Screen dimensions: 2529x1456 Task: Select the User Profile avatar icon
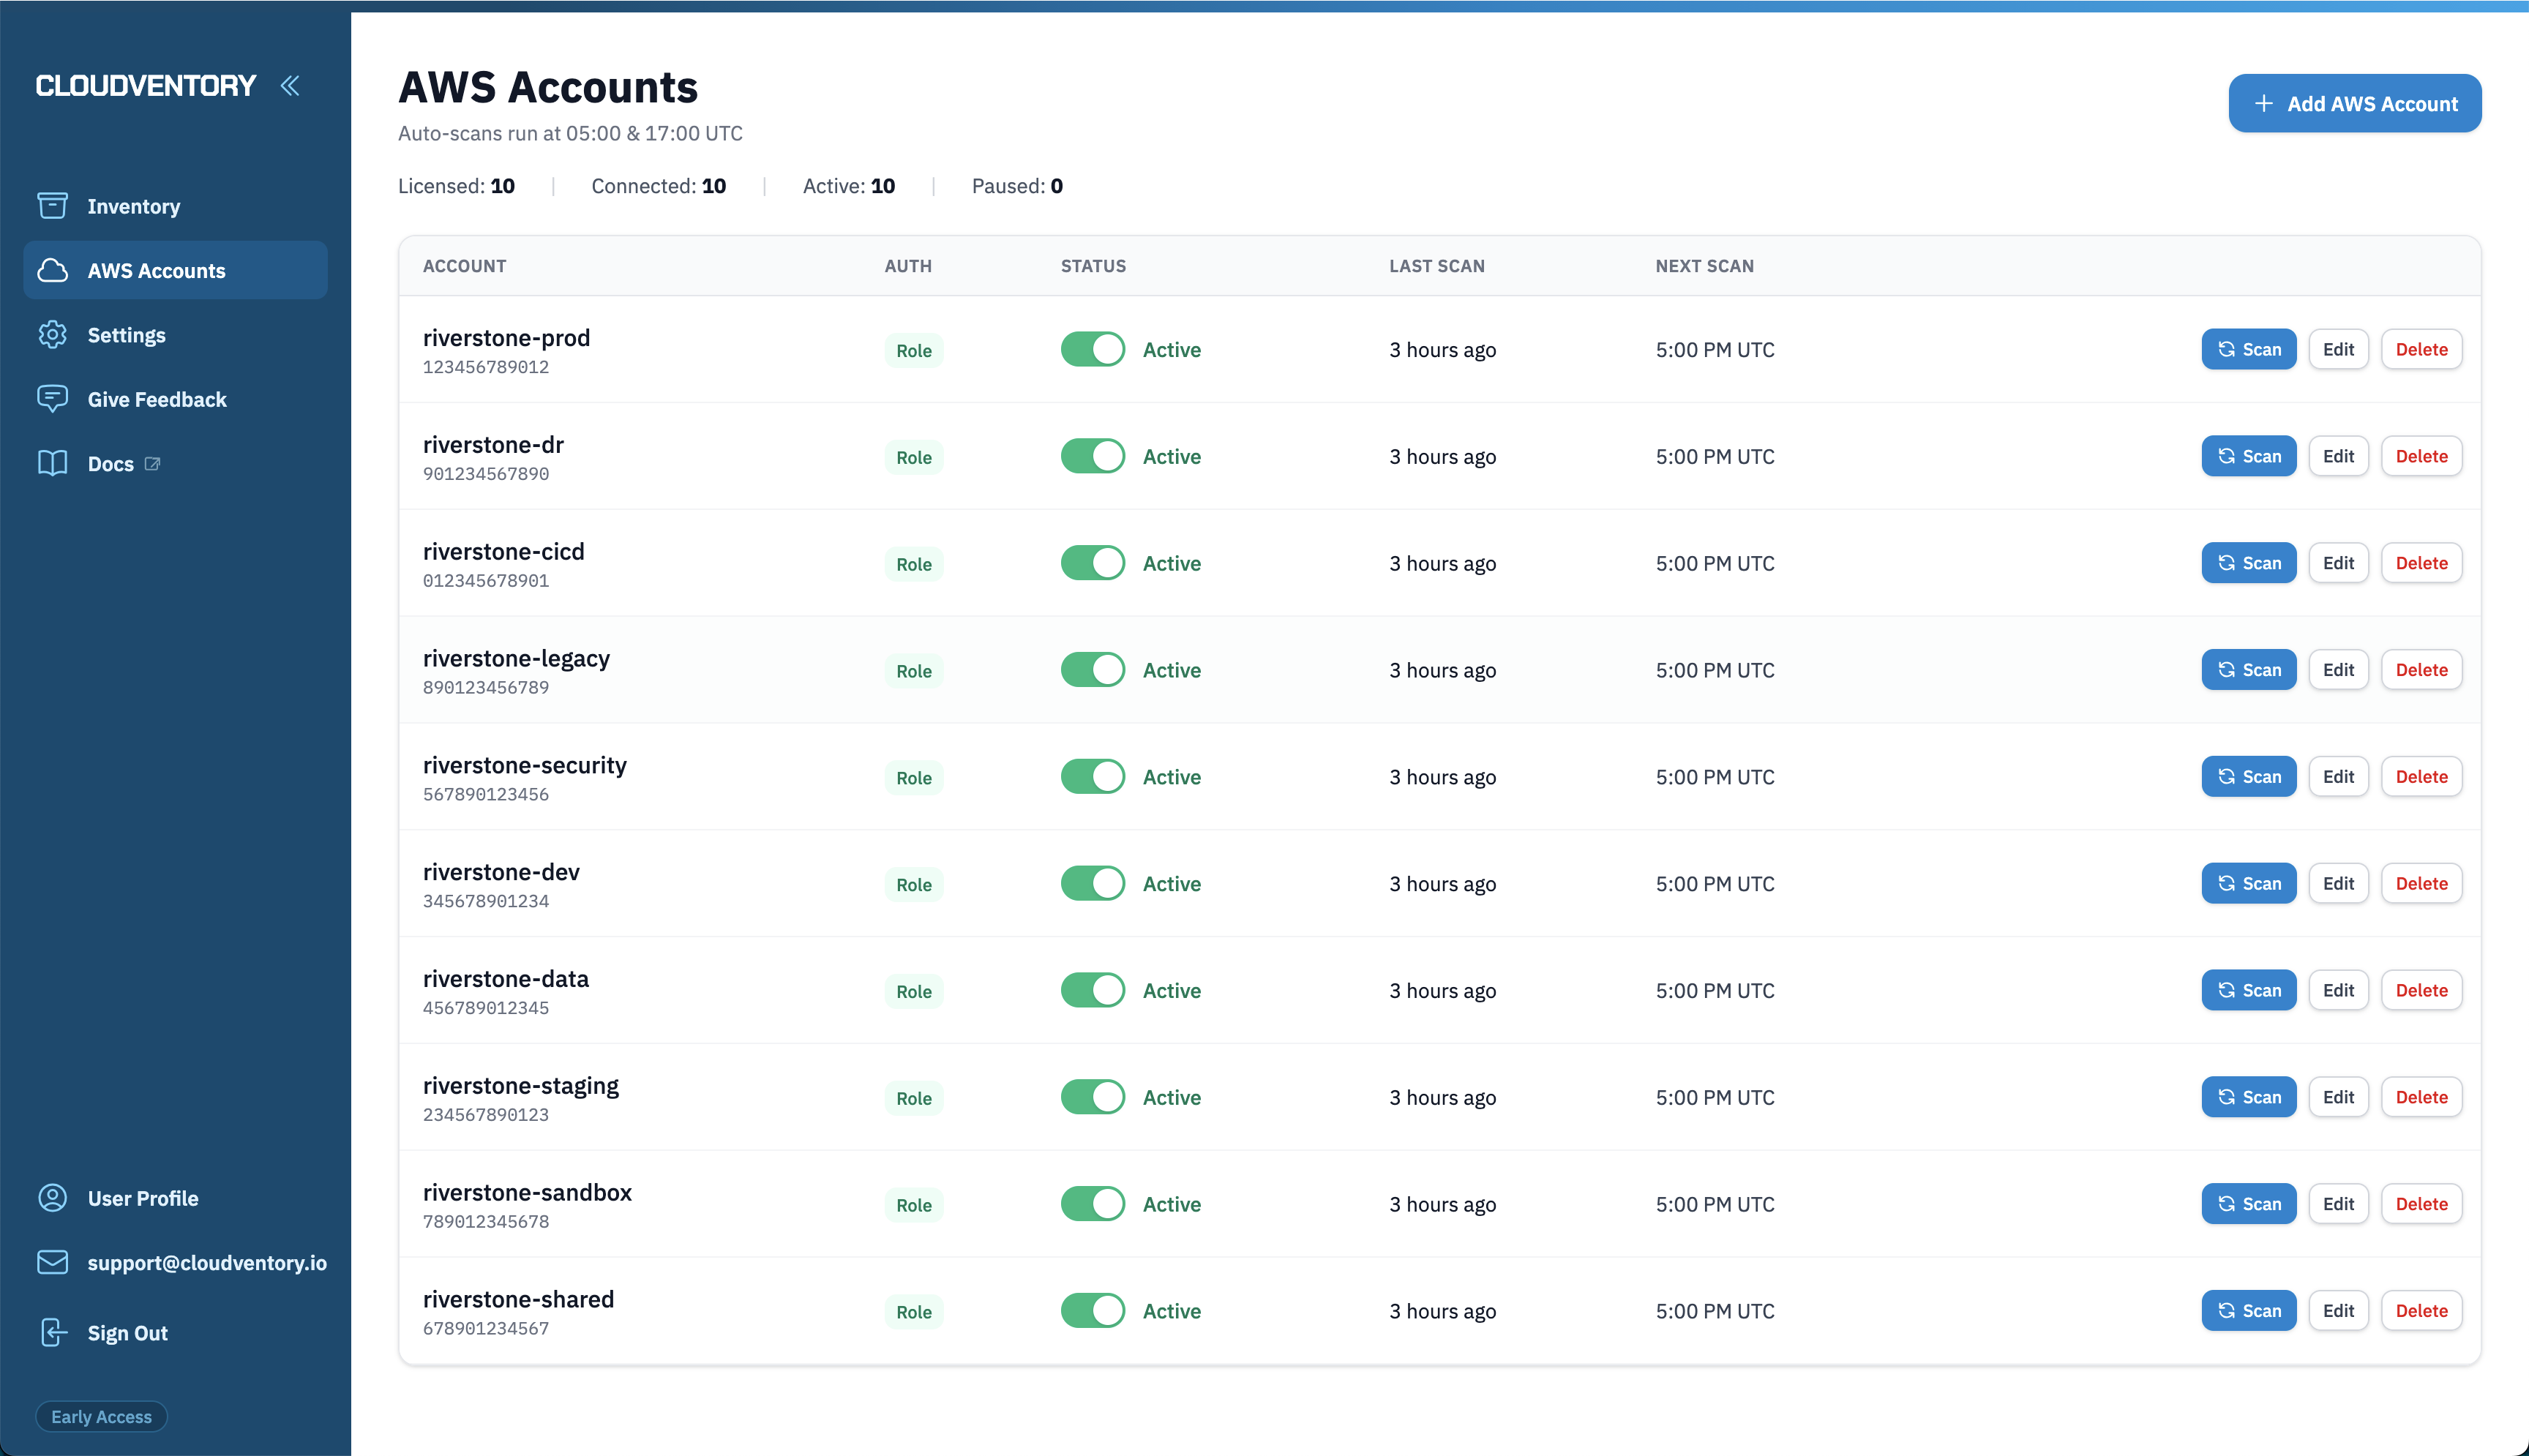pos(52,1197)
